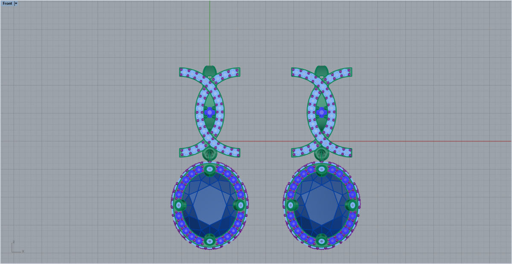Screen dimensions: 512x264
Task: Click the Front viewport title label
Action: 7,3
